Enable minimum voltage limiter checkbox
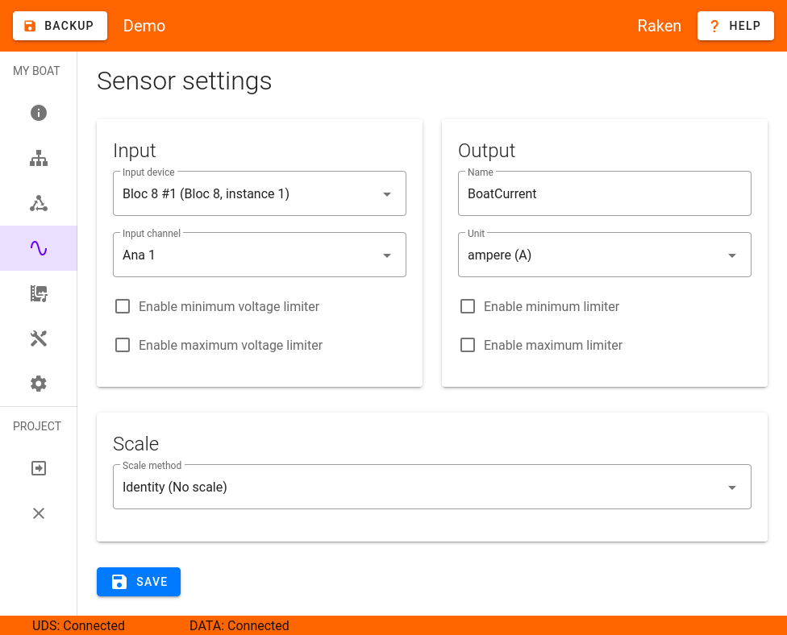This screenshot has width=787, height=635. [123, 306]
